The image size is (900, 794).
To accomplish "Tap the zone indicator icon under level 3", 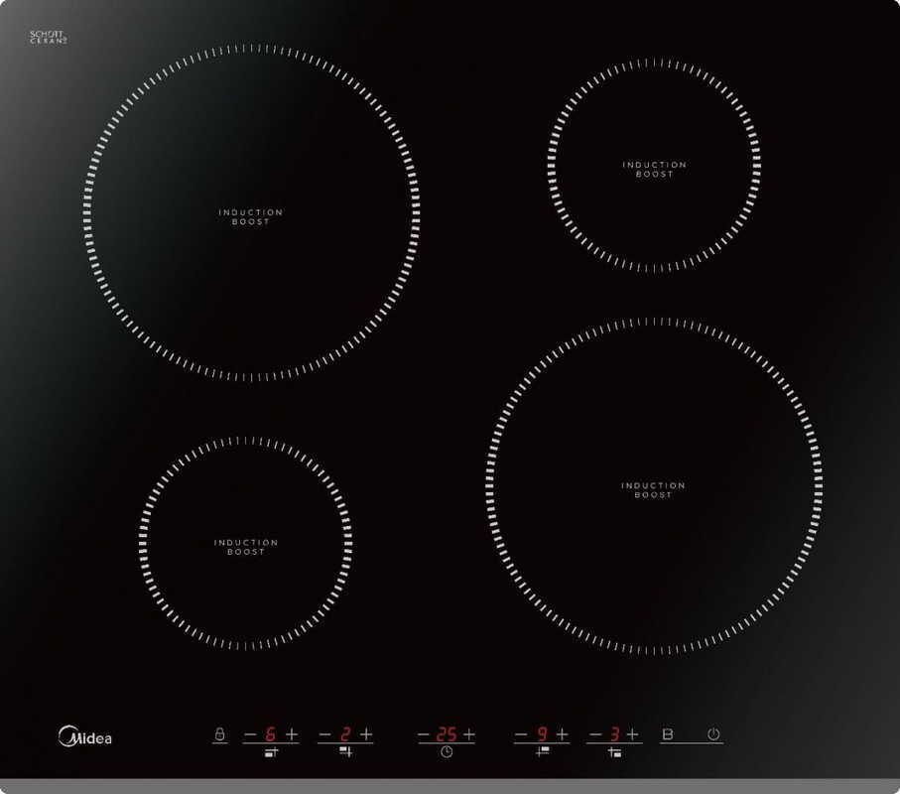I will click(x=614, y=752).
